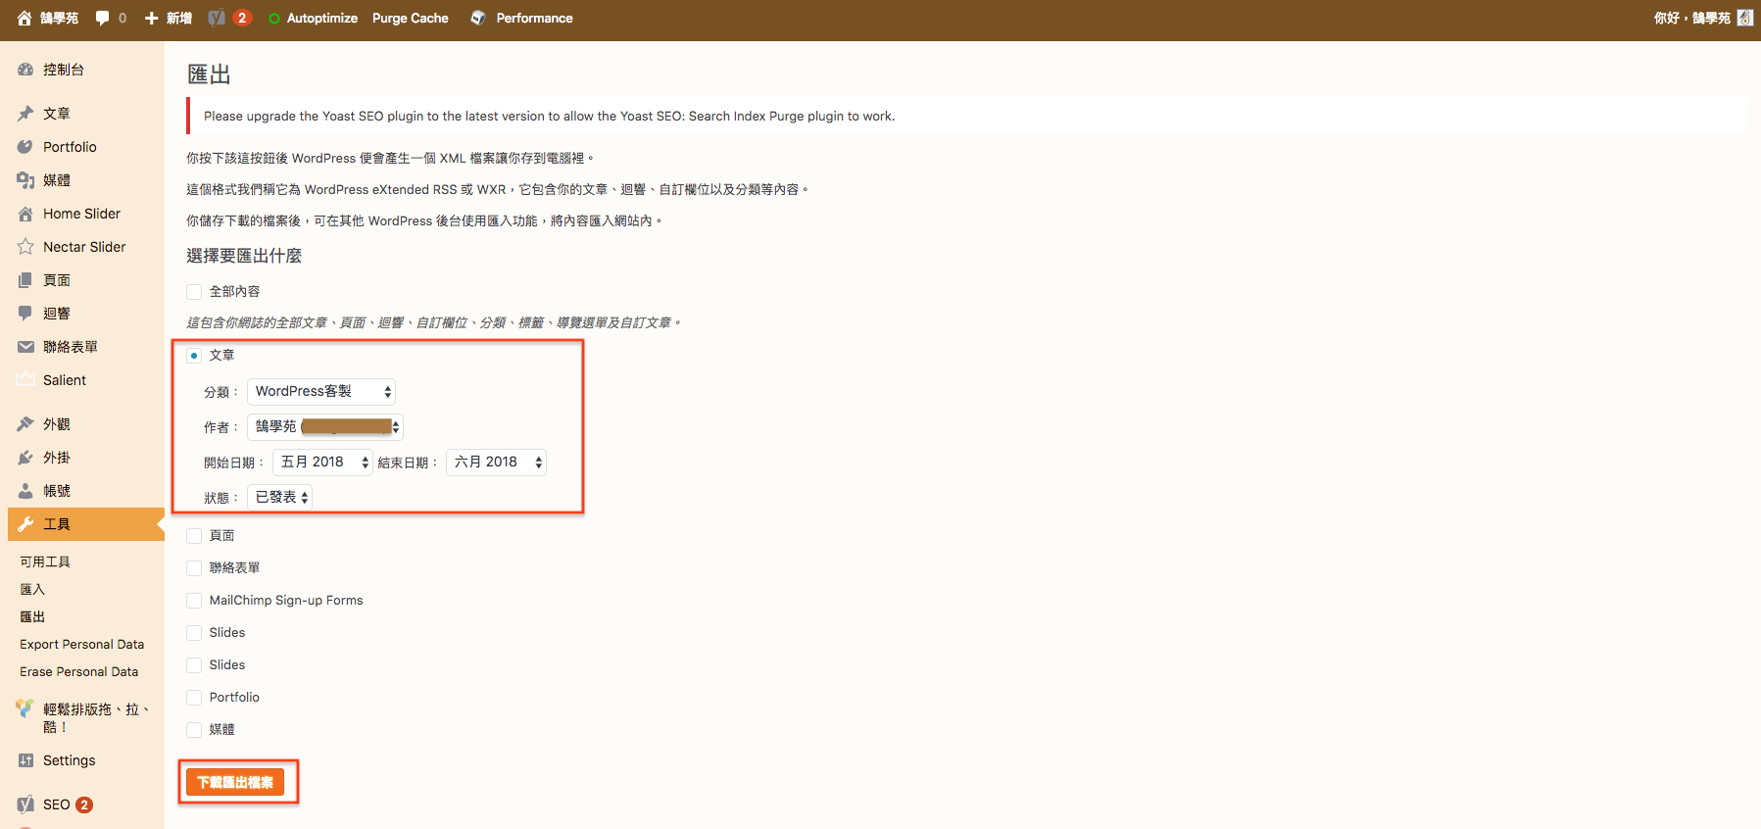1761x829 pixels.
Task: Click the 控制台 dashboard icon
Action: [25, 70]
